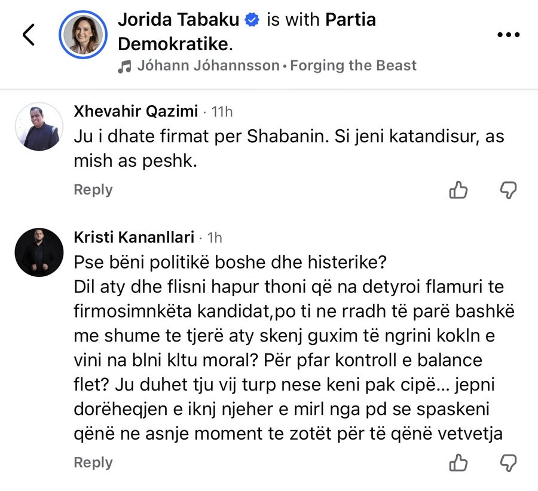Click the blue verified badge

(252, 20)
